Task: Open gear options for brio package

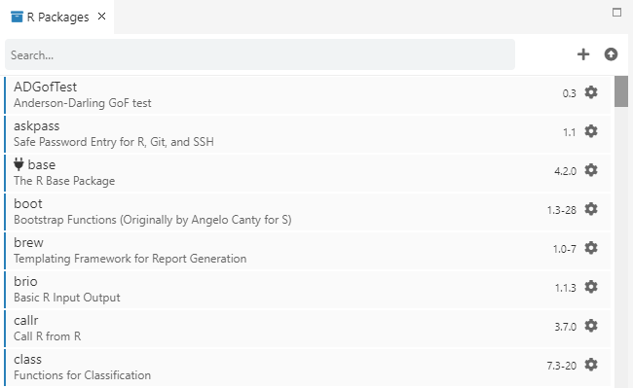Action: [591, 287]
